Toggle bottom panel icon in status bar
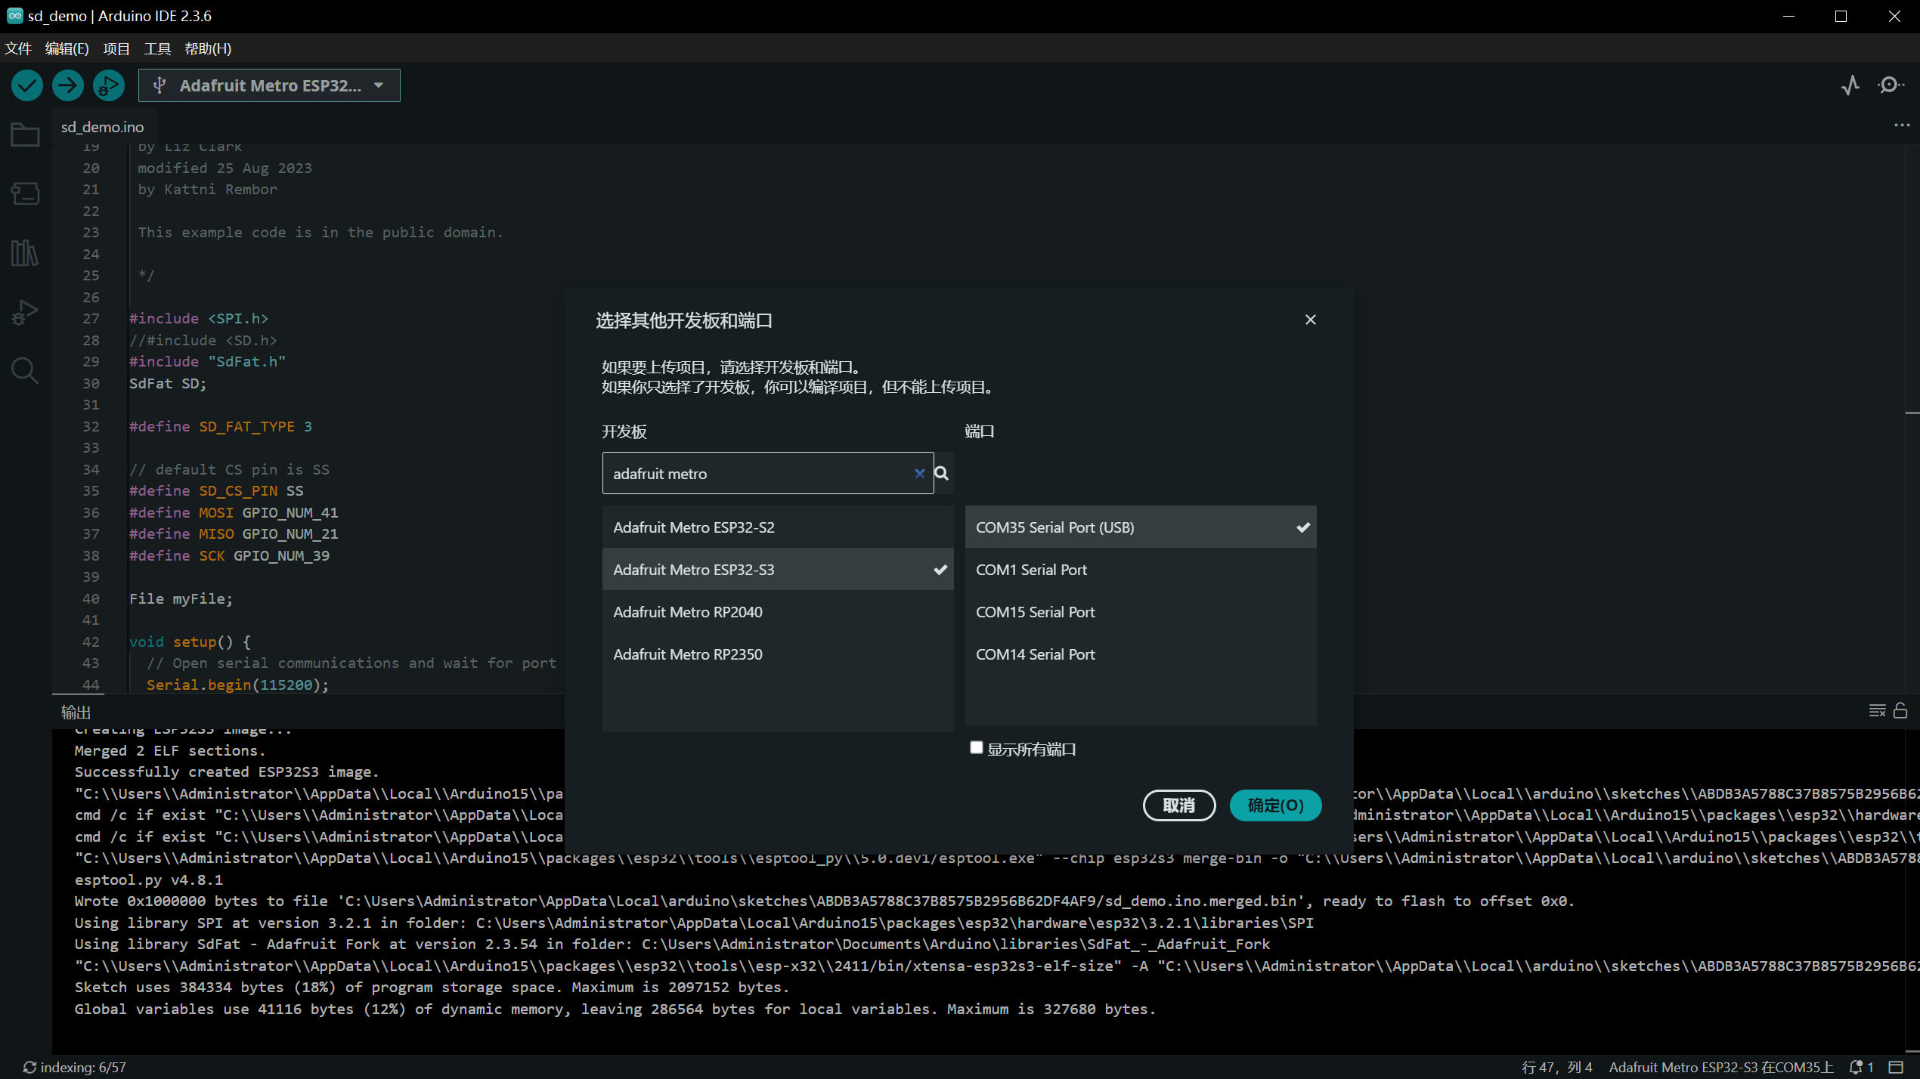Screen dimensions: 1920x1079 pyautogui.click(x=1896, y=1067)
